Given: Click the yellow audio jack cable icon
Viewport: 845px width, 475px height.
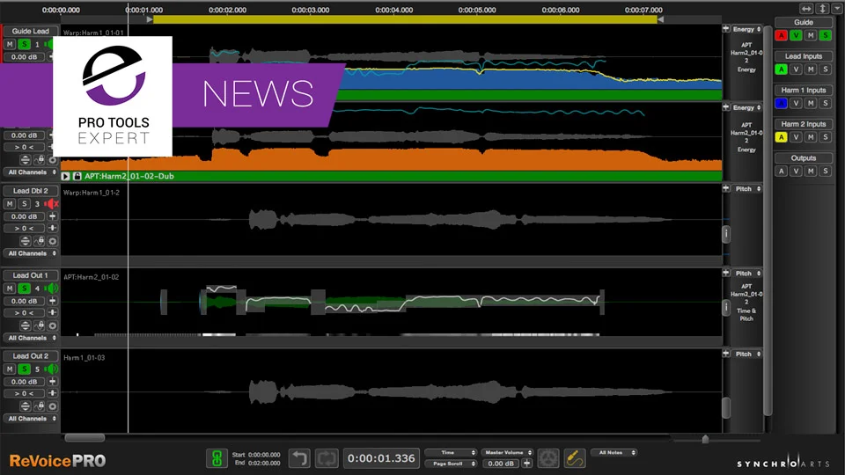Looking at the screenshot, I should [x=575, y=458].
